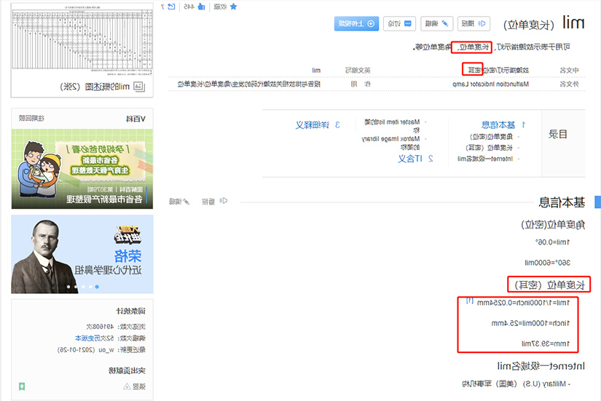
Task: Open Matrox Image library的简称 contents entry
Action: point(390,143)
